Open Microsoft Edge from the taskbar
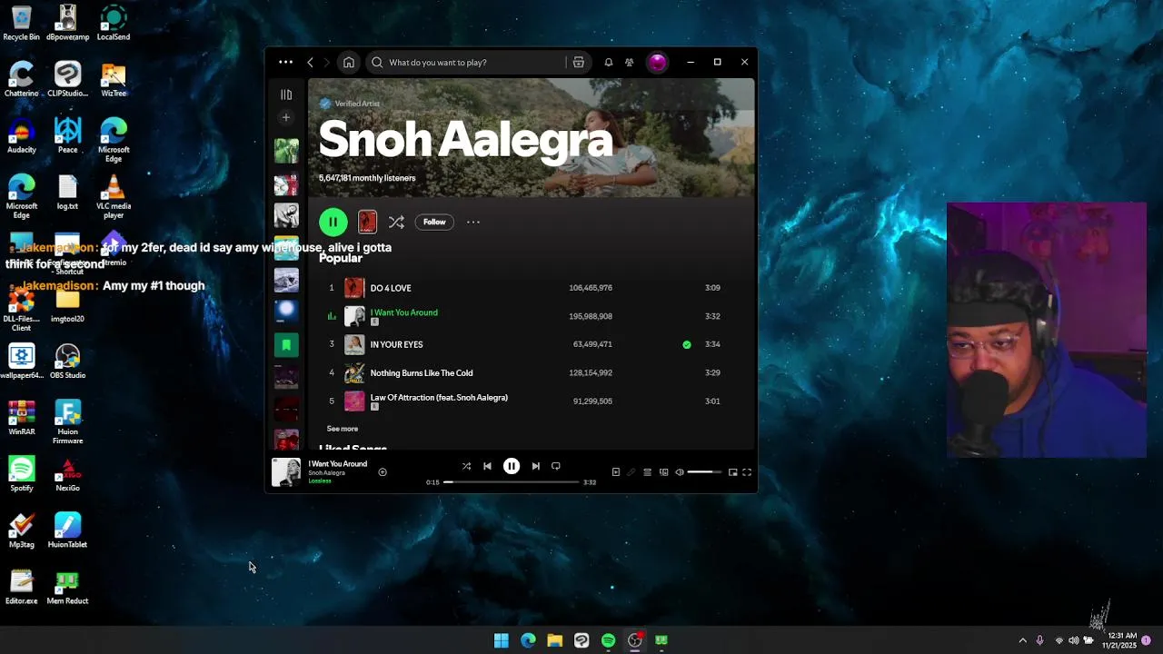 click(528, 640)
